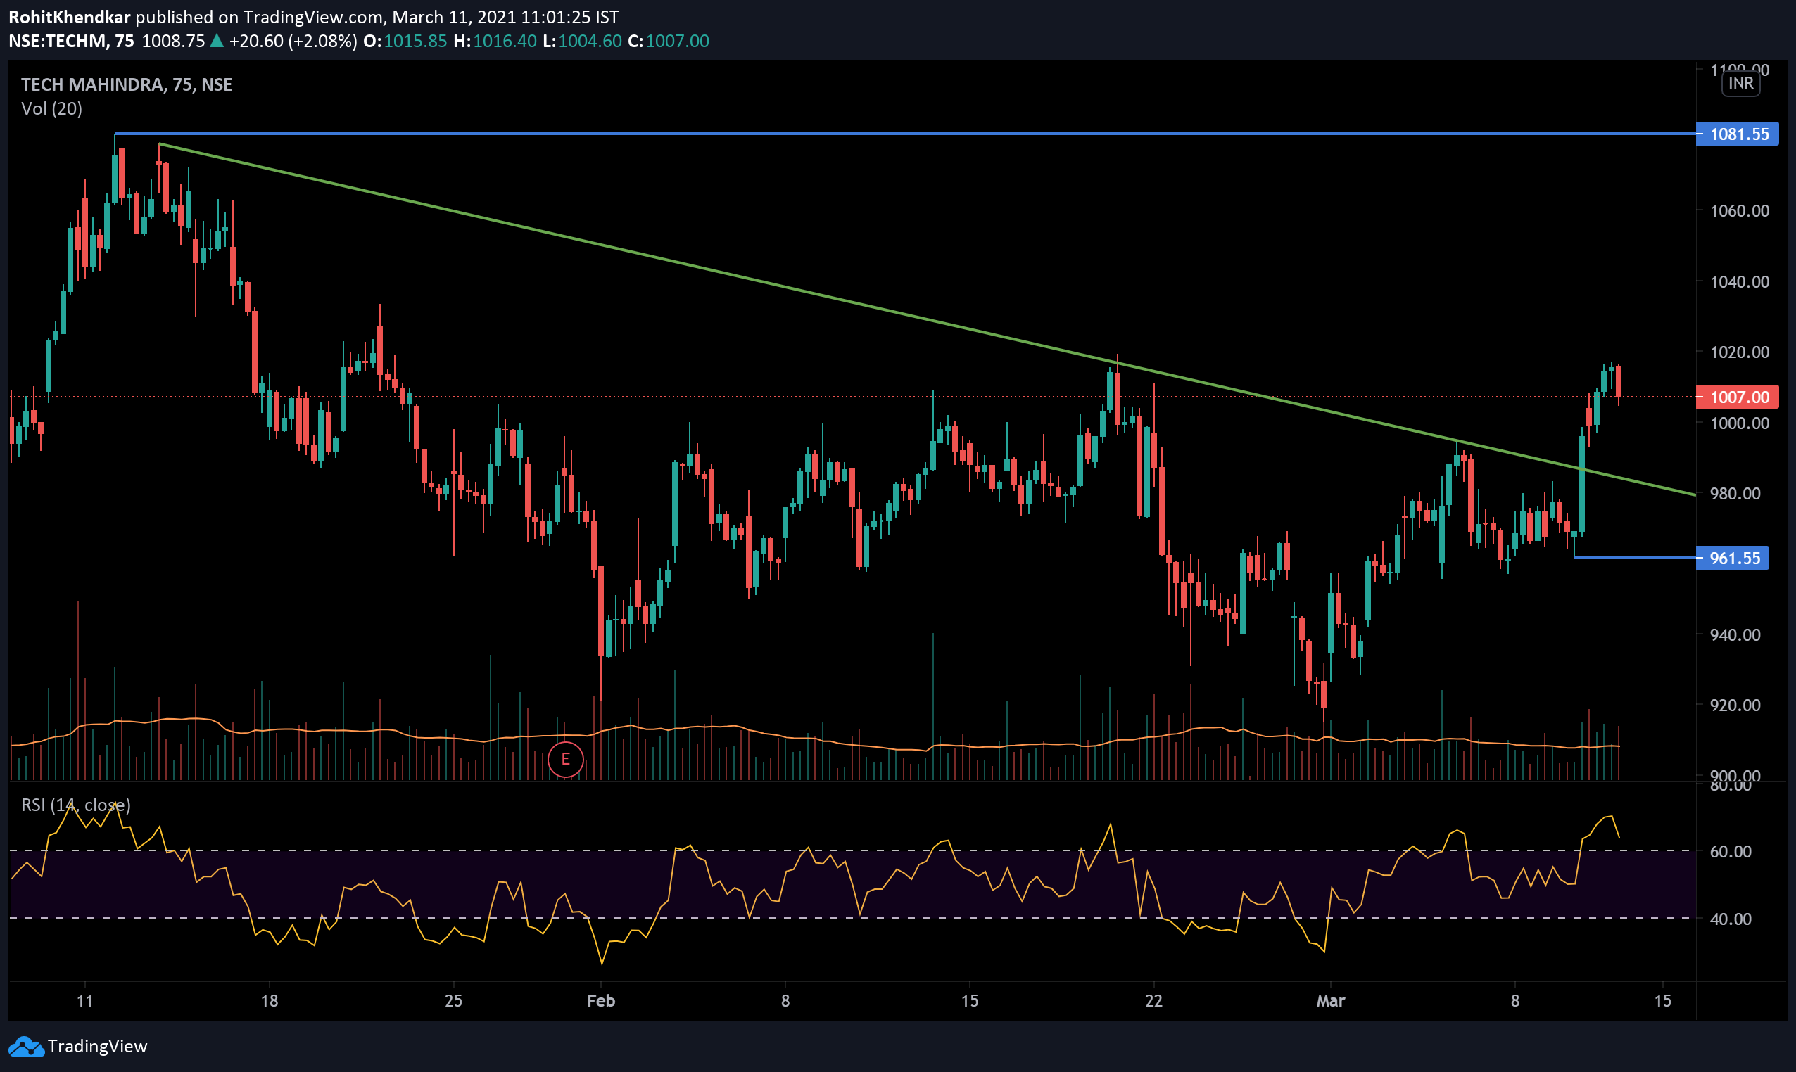Click the 961.55 blue price label
Image resolution: width=1796 pixels, height=1072 pixels.
(x=1733, y=559)
